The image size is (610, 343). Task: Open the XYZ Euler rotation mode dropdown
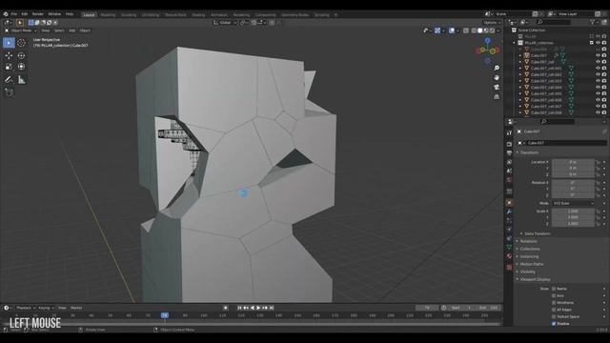pos(574,203)
